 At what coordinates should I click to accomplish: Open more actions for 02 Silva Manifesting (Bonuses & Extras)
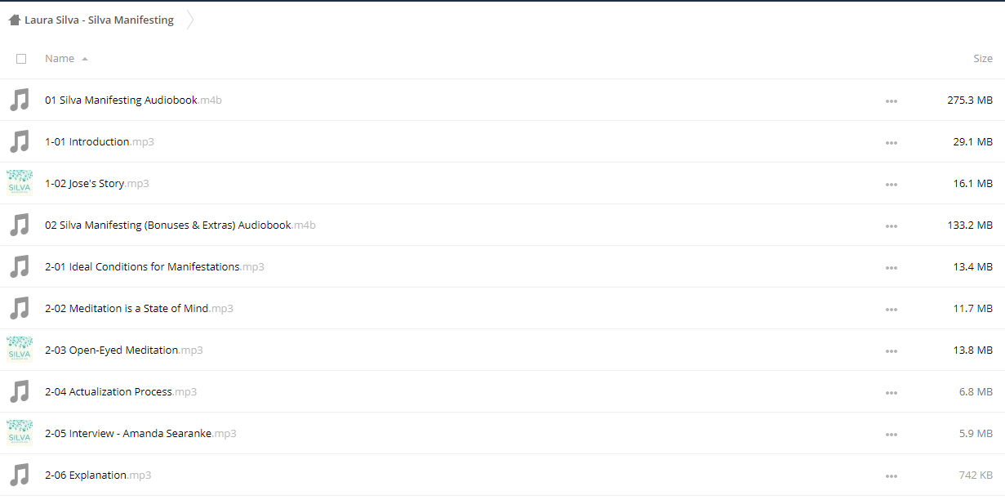[891, 226]
